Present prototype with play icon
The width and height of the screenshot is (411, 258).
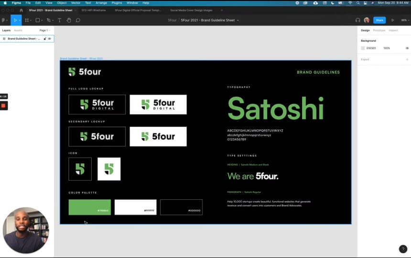[x=393, y=20]
